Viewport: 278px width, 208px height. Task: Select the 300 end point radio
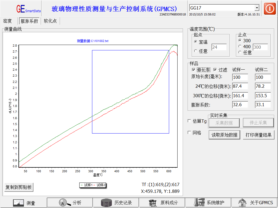point(240,40)
